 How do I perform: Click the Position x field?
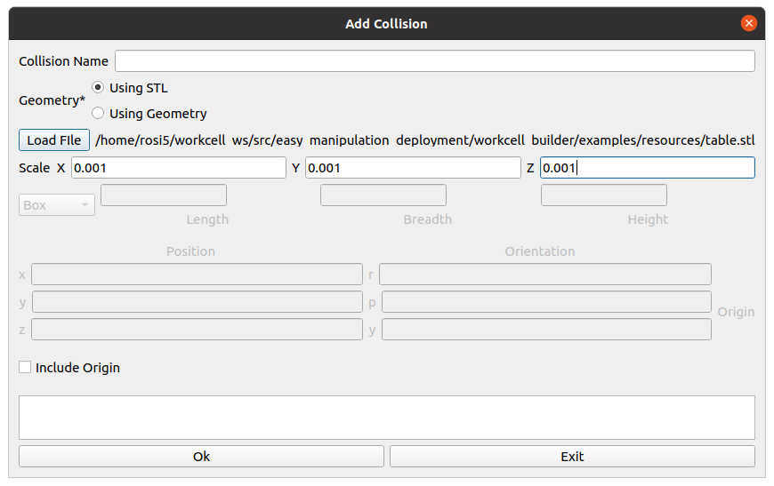(197, 274)
